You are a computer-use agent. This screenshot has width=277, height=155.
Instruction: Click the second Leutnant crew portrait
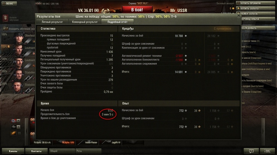point(19,63)
